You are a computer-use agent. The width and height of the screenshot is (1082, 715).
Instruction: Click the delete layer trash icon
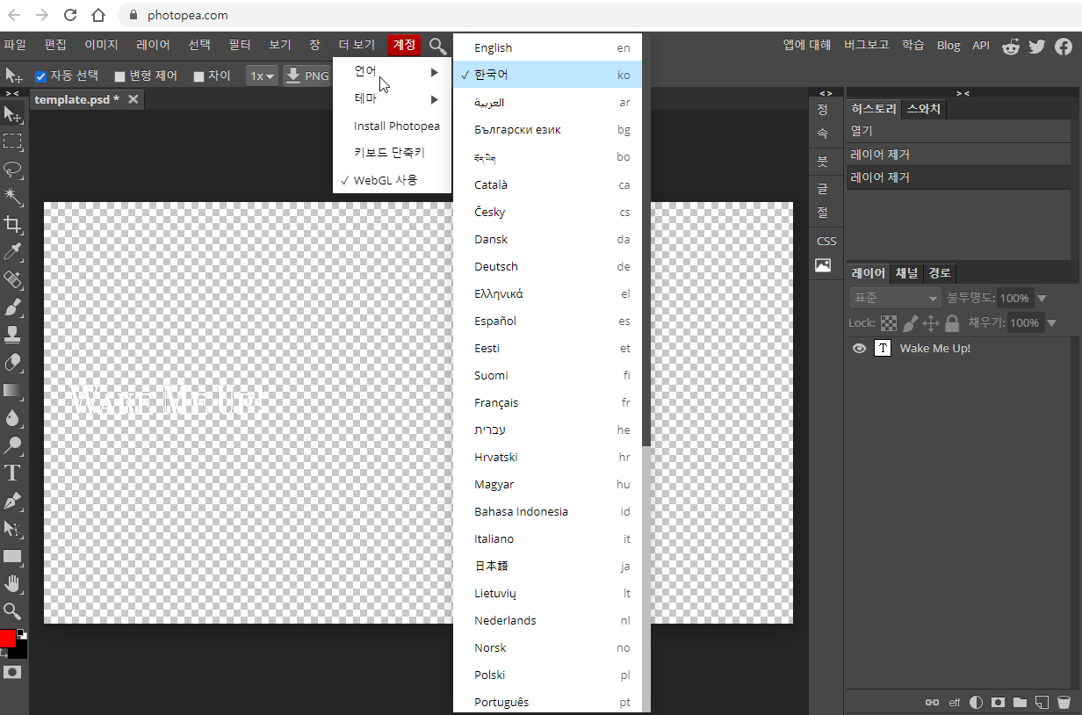click(x=1064, y=703)
